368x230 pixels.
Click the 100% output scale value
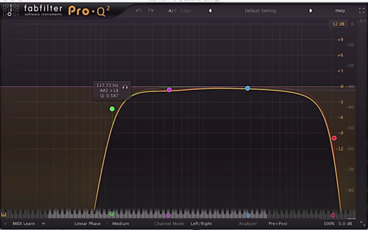(x=329, y=224)
